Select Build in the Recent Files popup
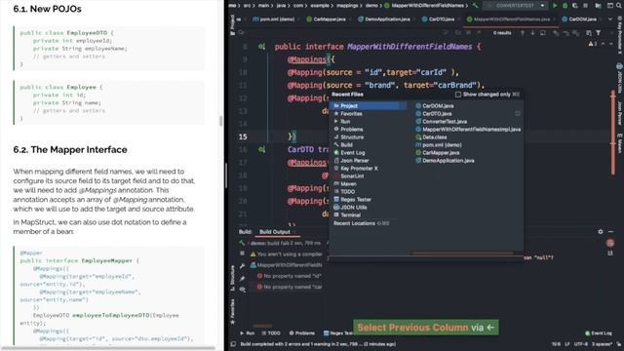This screenshot has height=351, width=624. pos(369,145)
